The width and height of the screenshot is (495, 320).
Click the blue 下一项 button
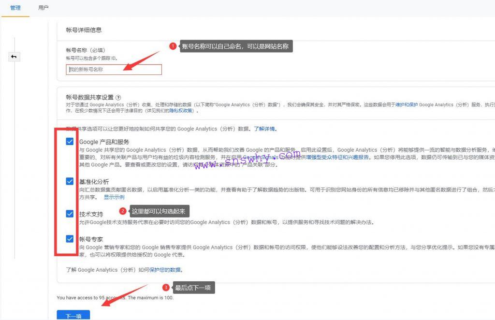point(73,315)
